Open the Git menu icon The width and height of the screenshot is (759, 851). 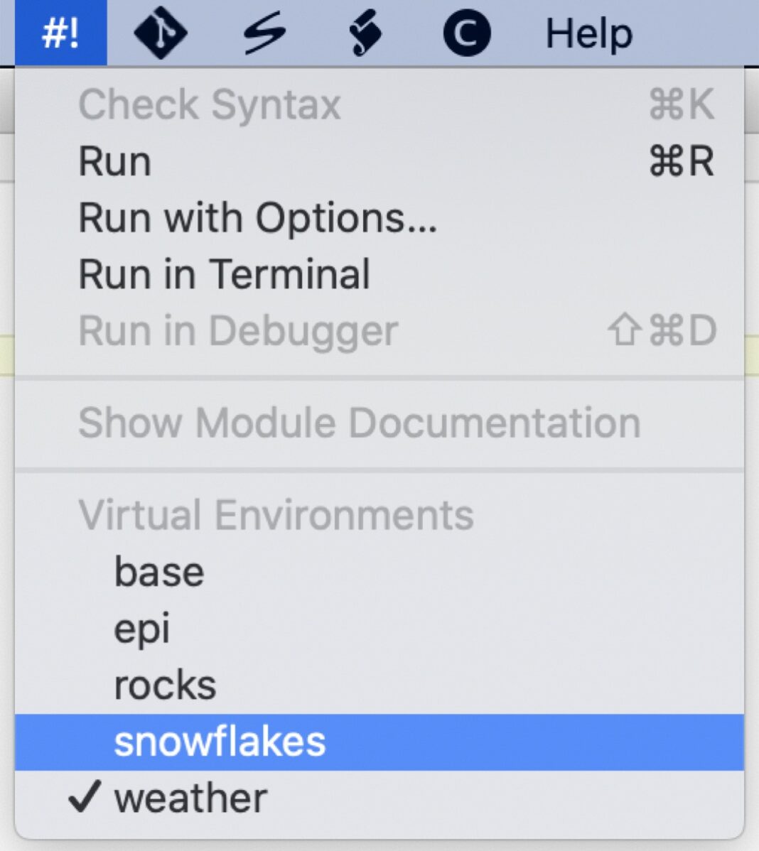161,33
